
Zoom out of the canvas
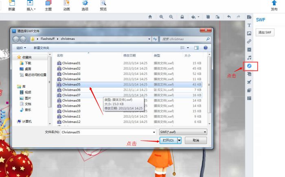[x=171, y=17]
